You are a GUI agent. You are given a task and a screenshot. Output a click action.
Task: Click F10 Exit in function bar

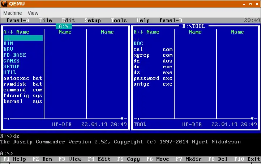click(x=247, y=159)
